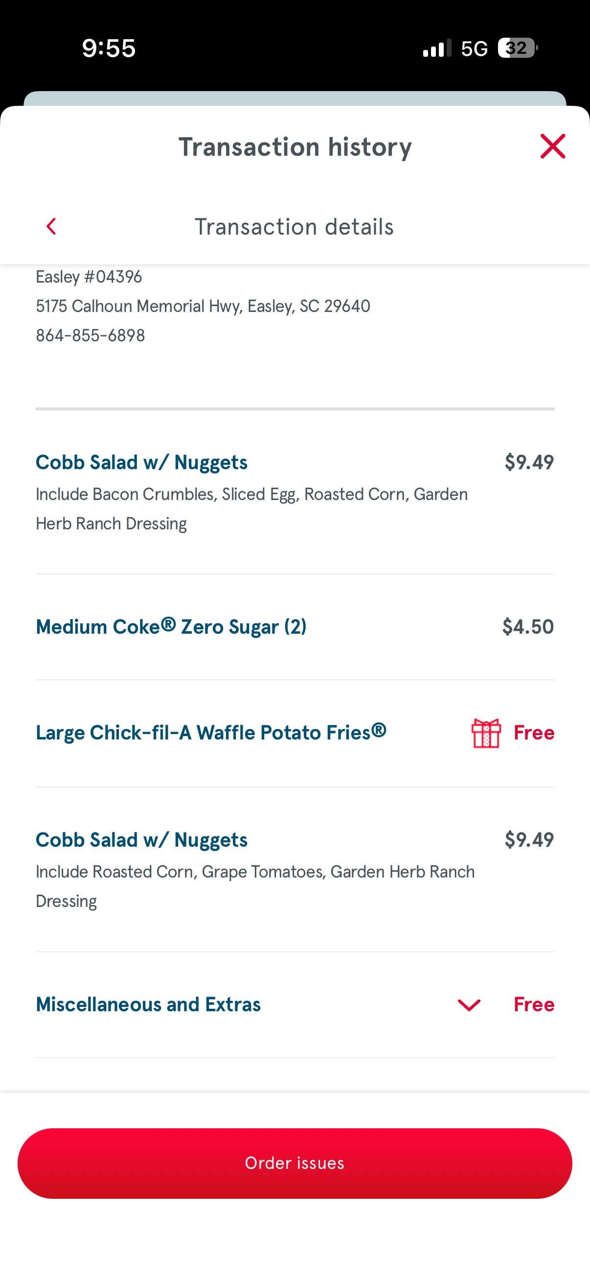Tap the 9:55 status bar clock
590x1284 pixels.
pyautogui.click(x=109, y=48)
